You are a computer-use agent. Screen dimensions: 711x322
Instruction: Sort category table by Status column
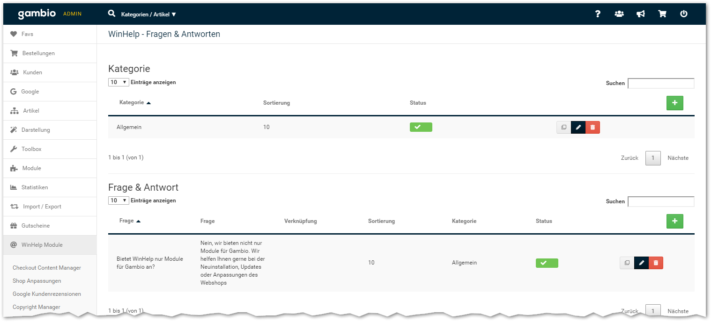(x=418, y=103)
